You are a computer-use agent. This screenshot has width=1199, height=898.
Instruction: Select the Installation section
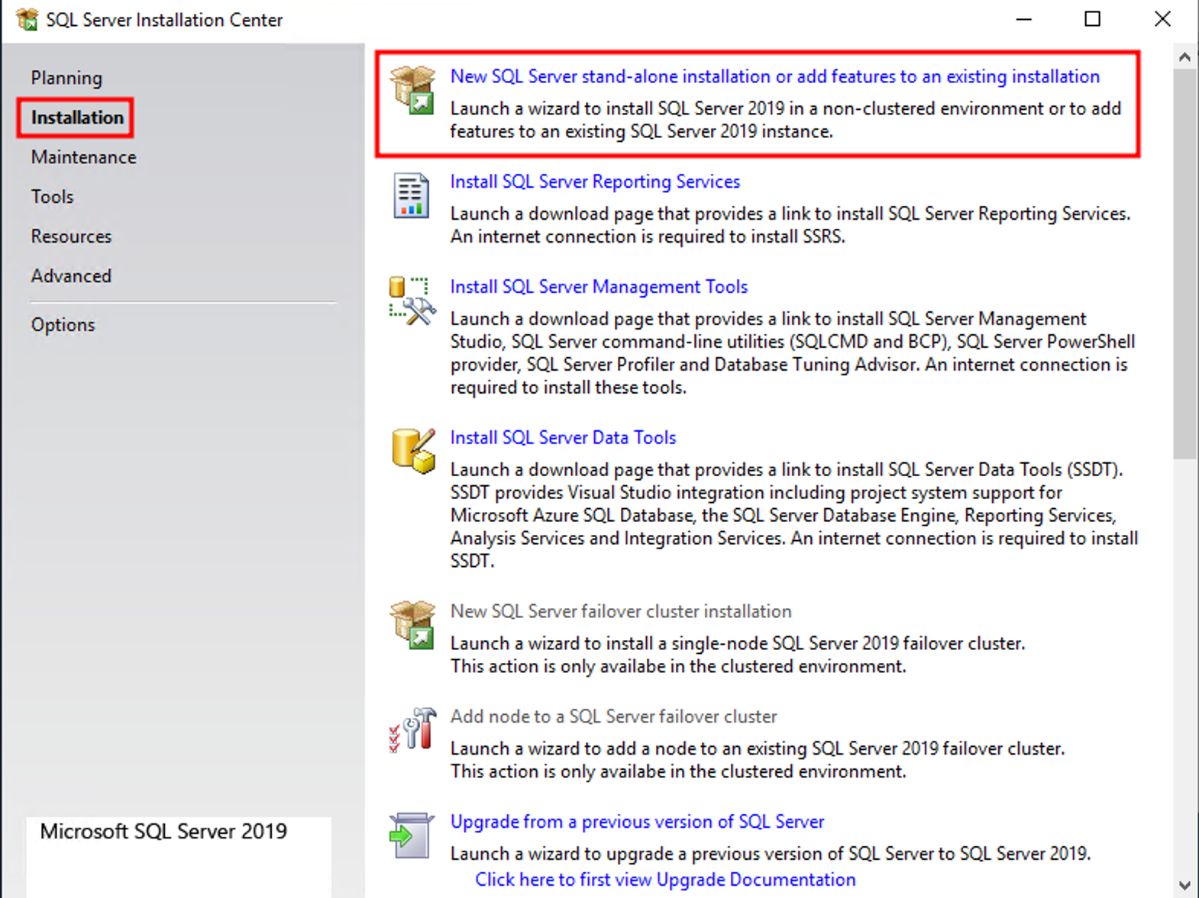pos(77,117)
